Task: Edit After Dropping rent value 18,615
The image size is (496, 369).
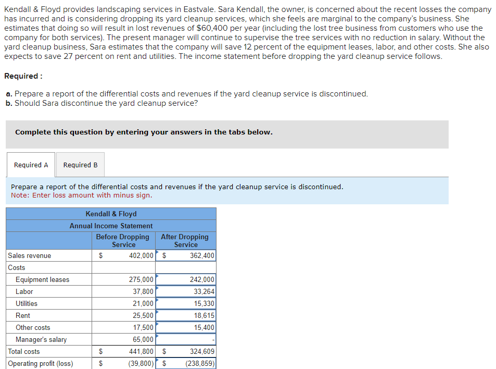Action: click(x=186, y=316)
